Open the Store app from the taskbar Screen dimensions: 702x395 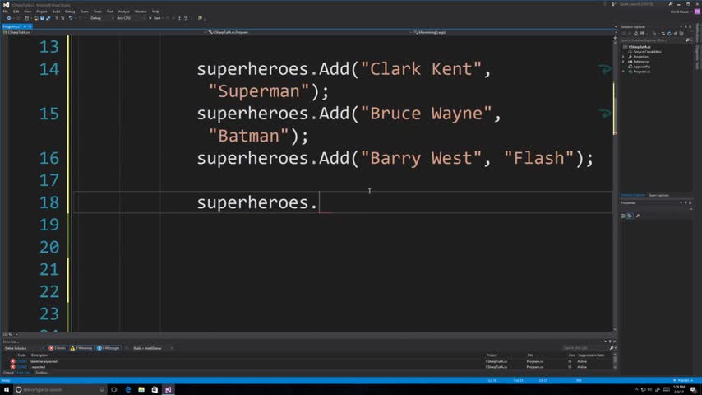pyautogui.click(x=155, y=389)
